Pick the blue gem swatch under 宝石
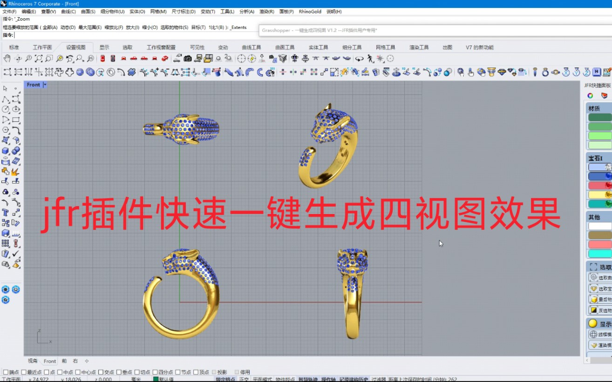Viewport: 612px width, 382px height. [x=600, y=176]
